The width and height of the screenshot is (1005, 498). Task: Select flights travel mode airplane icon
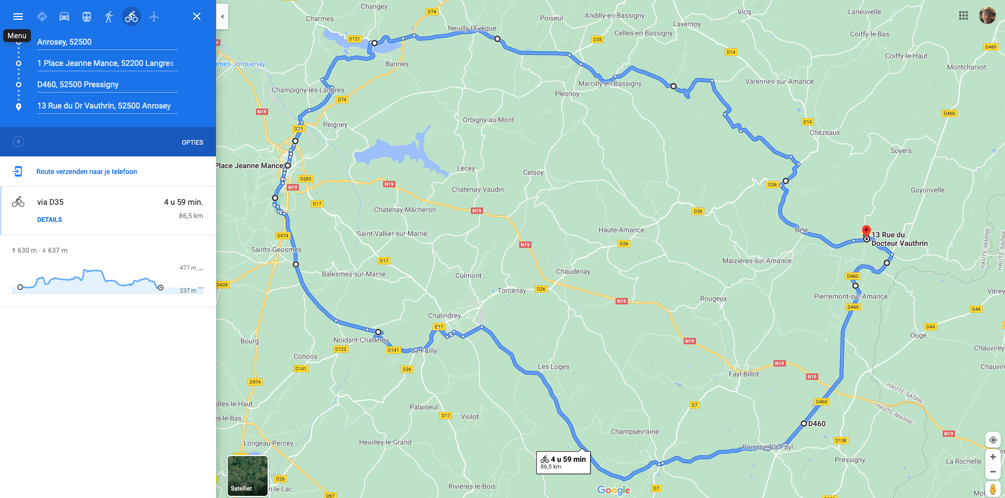[x=154, y=16]
